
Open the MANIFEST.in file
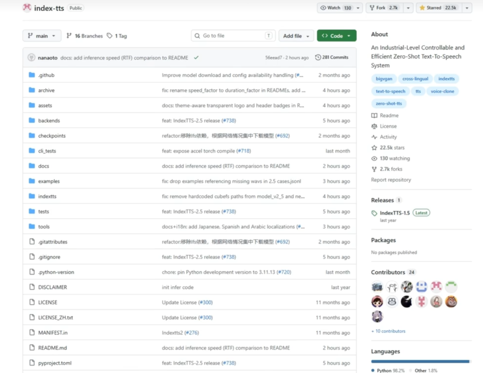53,332
